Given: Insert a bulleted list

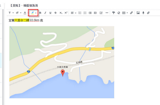Looking at the screenshot, I should coord(85,13).
